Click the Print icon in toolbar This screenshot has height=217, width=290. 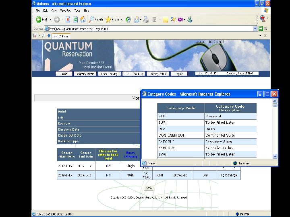coord(146,19)
